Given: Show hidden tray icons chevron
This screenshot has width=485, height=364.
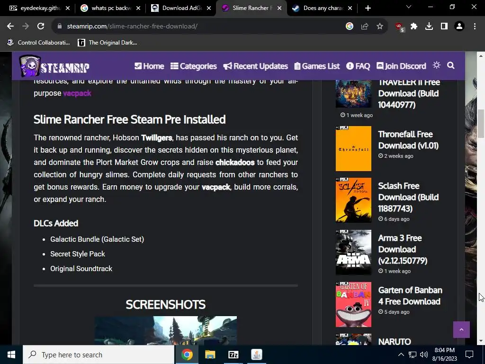Looking at the screenshot, I should (401, 355).
